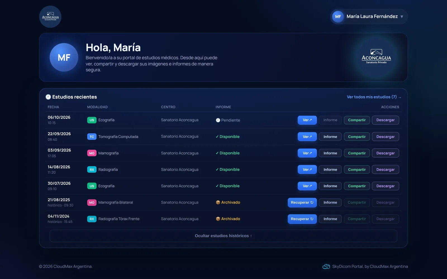
Task: Click the US badge for 06/10/2026 Ecografía
Action: (x=92, y=120)
